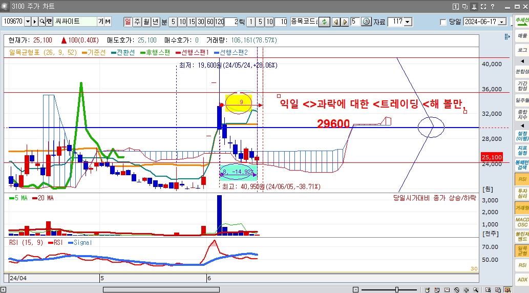Click the M button beside stock name
Viewport: 529px width, 293px height.
[108, 22]
